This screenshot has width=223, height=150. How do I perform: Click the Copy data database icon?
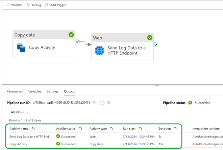click(x=21, y=48)
